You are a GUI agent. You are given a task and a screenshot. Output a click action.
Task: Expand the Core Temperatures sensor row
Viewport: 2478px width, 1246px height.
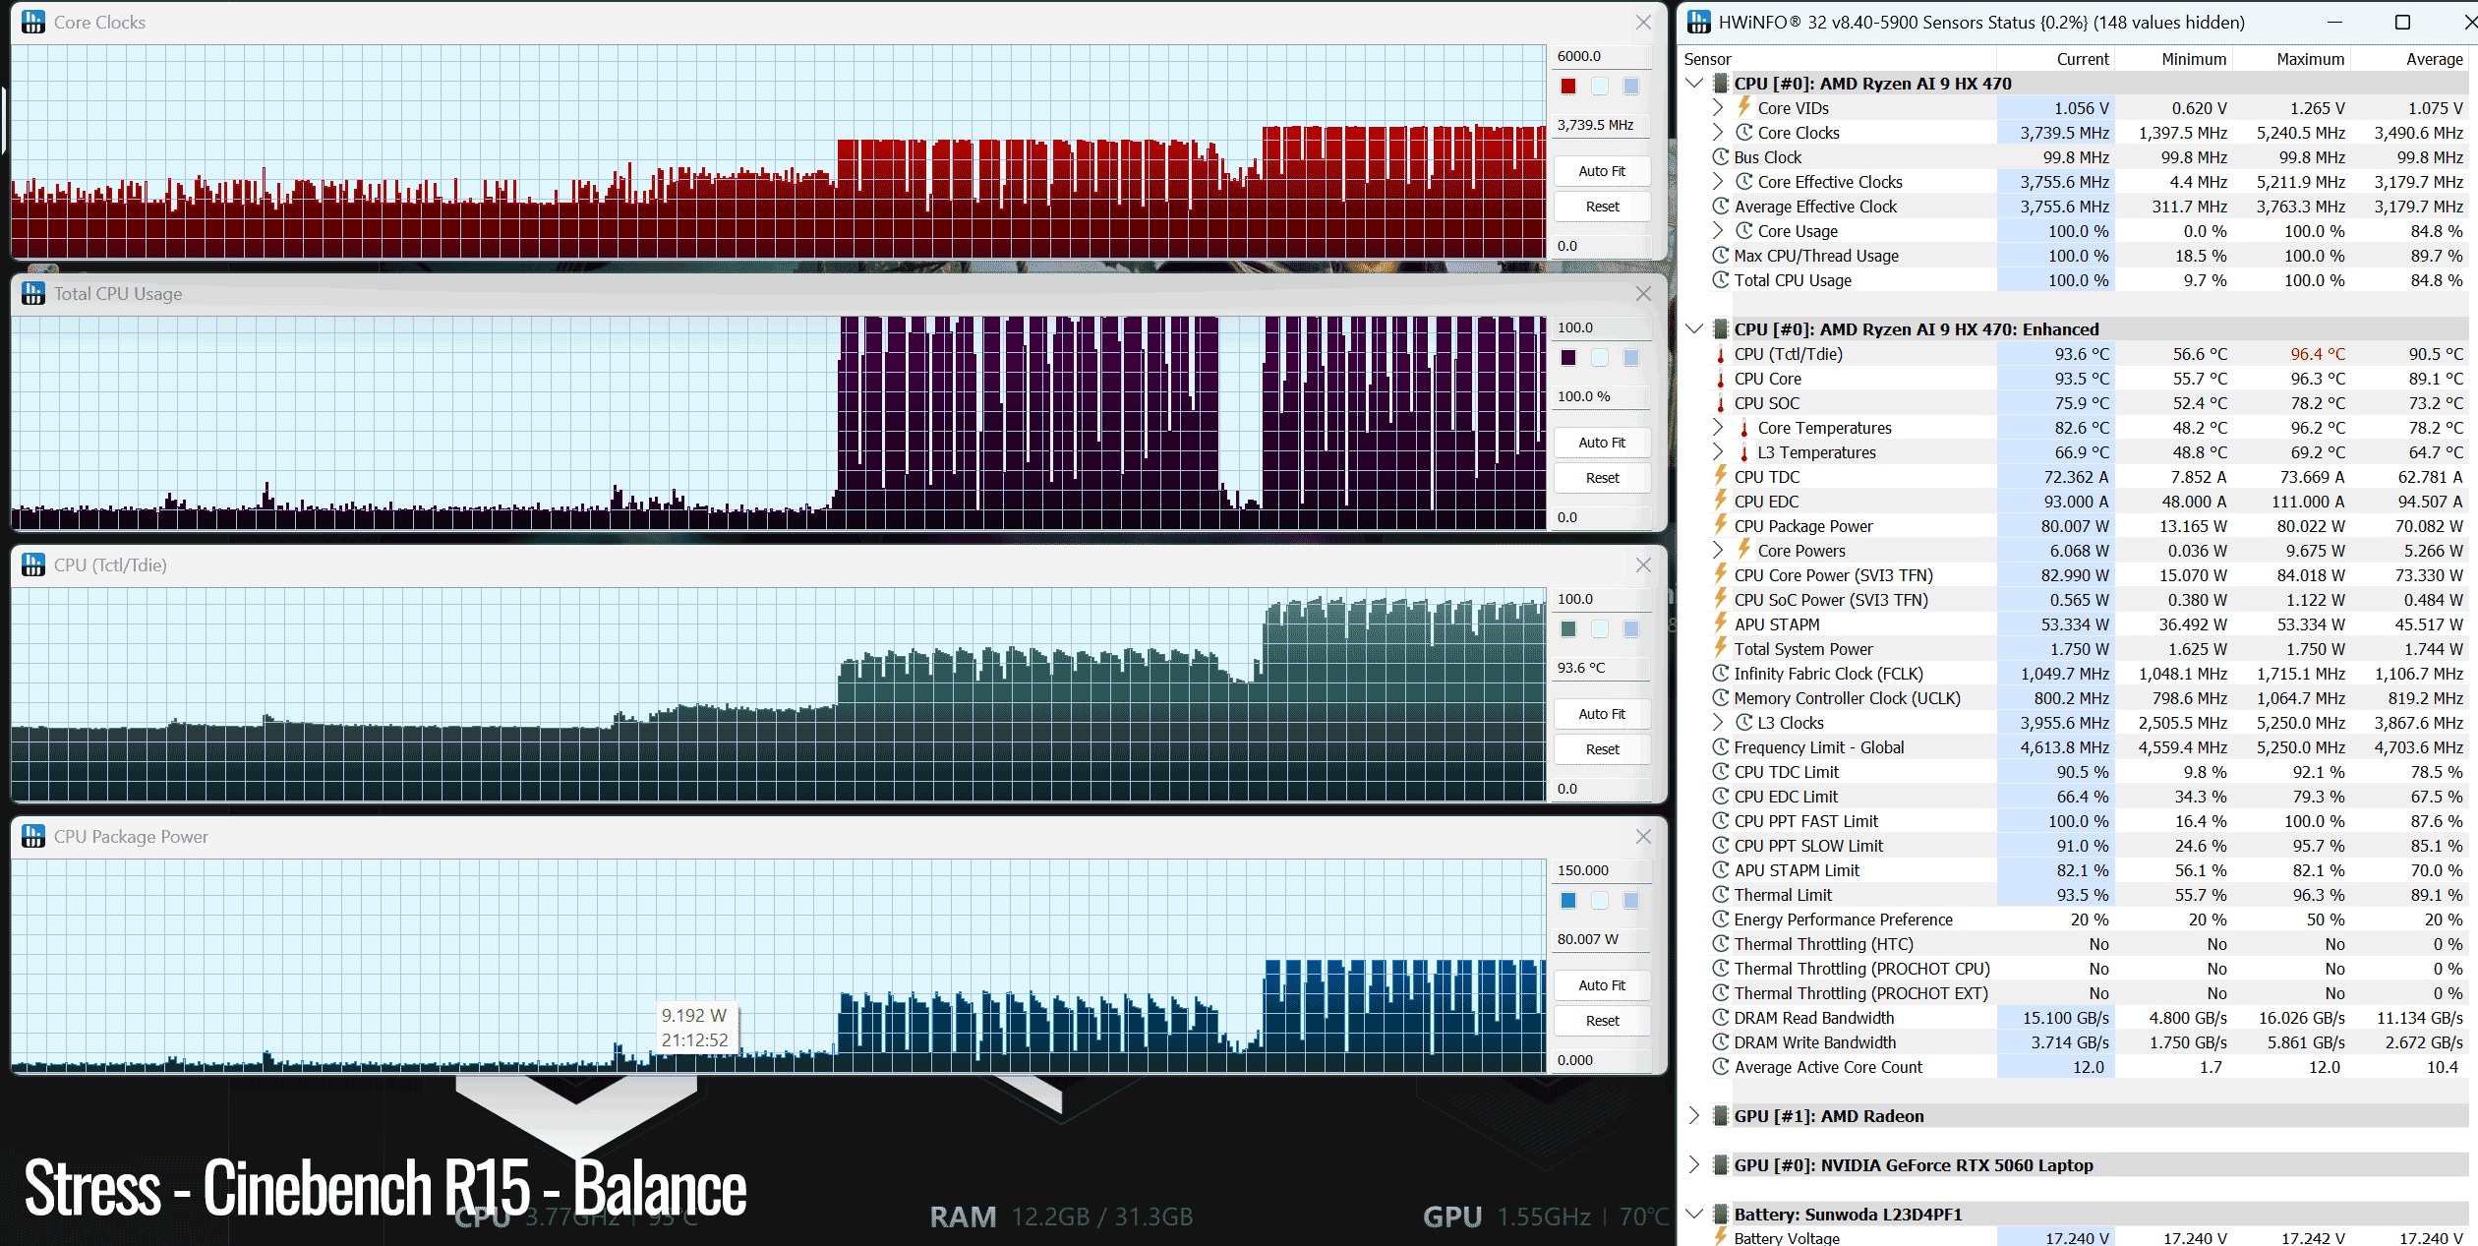pos(1718,427)
